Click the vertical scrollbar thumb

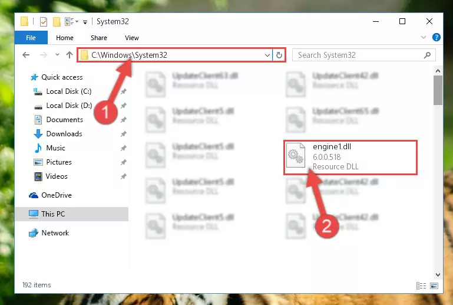438,90
